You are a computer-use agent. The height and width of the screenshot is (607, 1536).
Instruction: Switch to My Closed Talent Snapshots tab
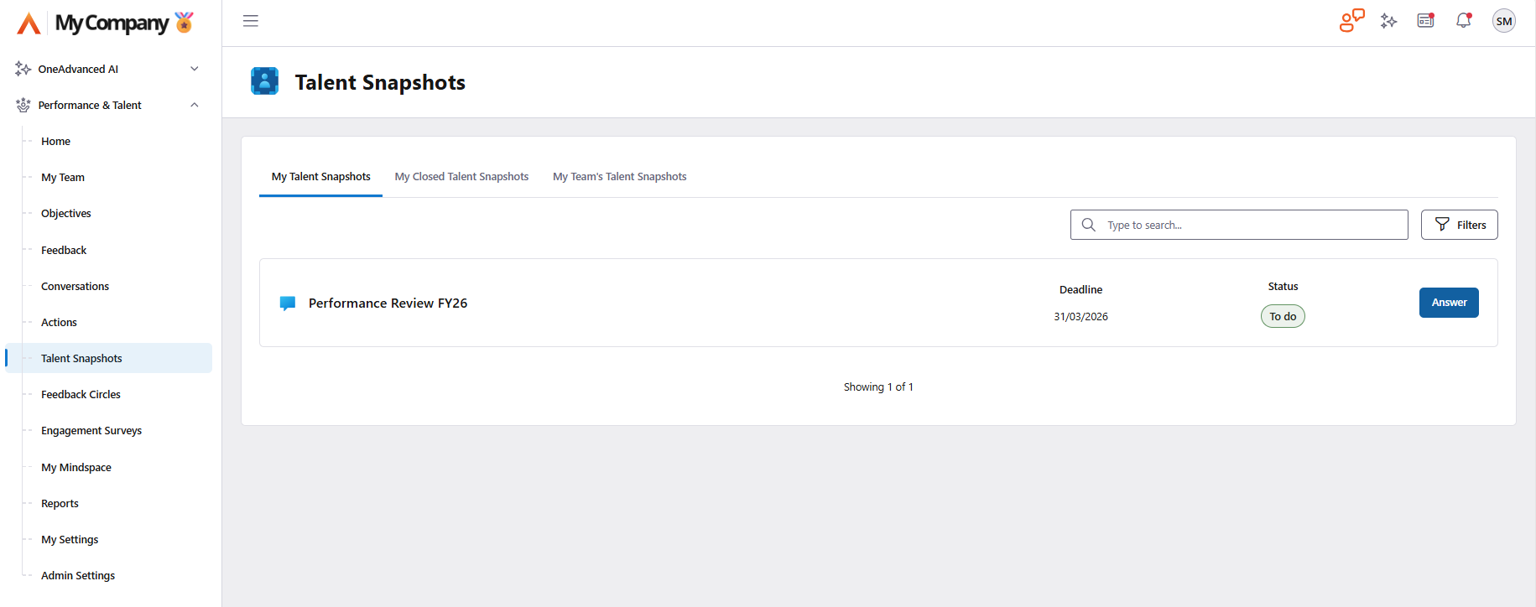click(x=461, y=177)
